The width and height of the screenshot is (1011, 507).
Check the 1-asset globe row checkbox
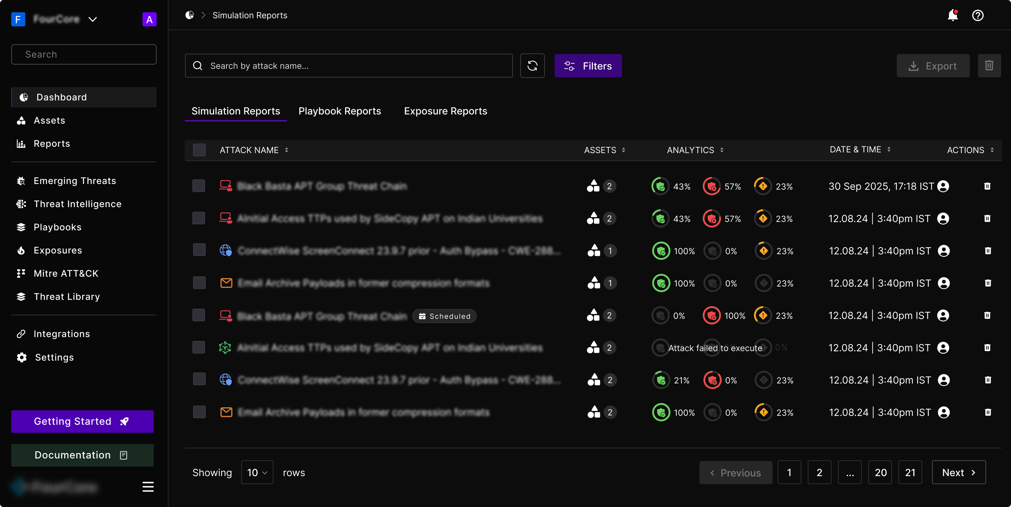pos(199,250)
